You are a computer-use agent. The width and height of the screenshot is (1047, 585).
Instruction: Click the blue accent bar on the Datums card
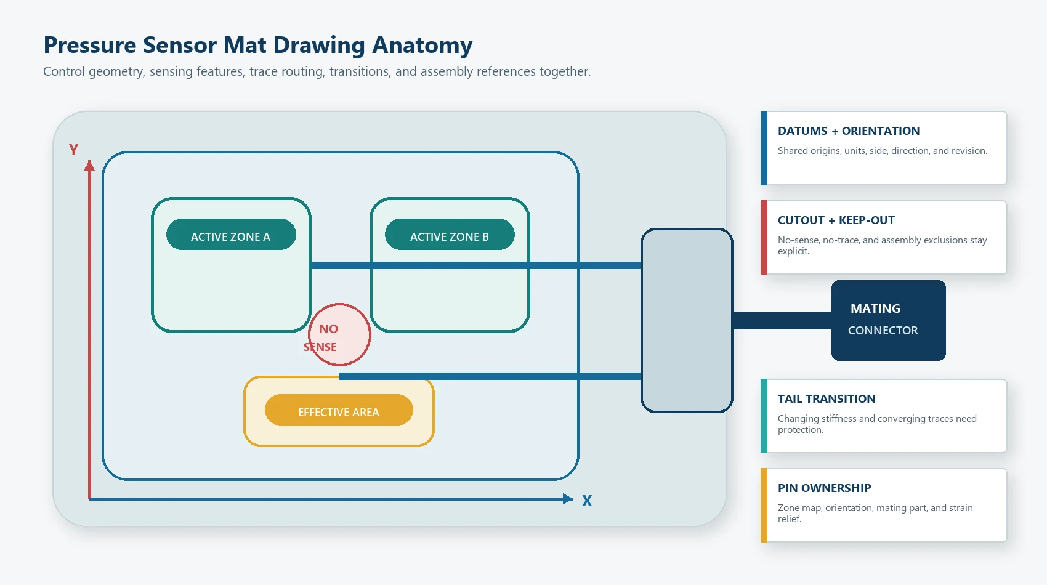[x=764, y=148]
